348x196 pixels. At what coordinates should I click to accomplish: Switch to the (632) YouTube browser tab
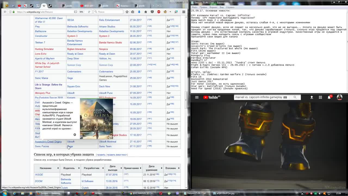coord(87,5)
